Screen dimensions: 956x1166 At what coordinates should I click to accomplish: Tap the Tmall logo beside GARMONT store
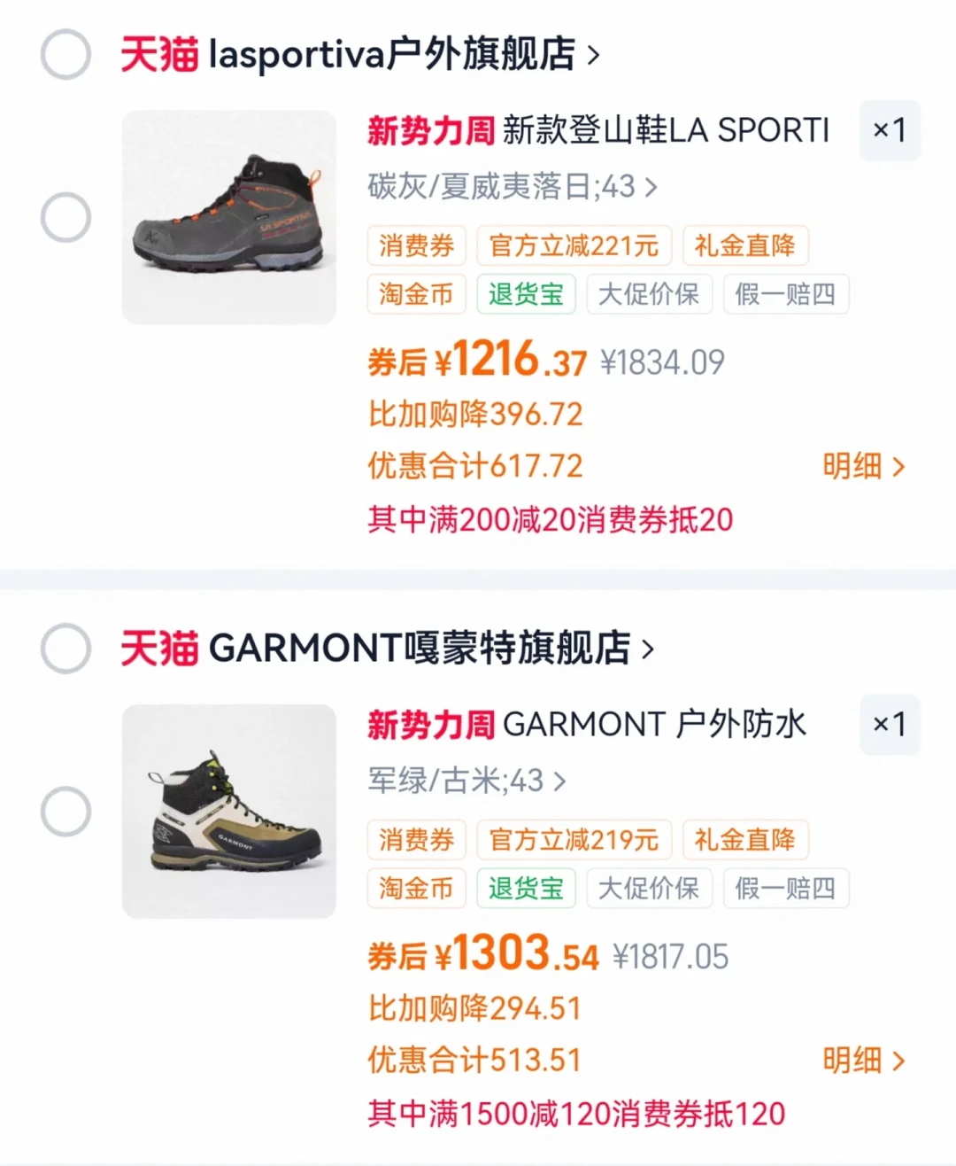pos(159,649)
